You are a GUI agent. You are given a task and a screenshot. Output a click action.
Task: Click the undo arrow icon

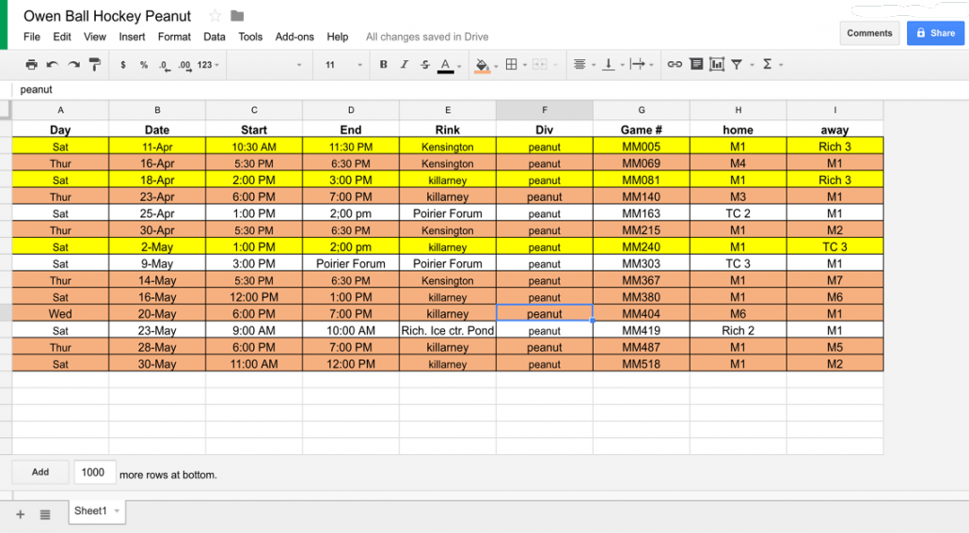tap(52, 65)
